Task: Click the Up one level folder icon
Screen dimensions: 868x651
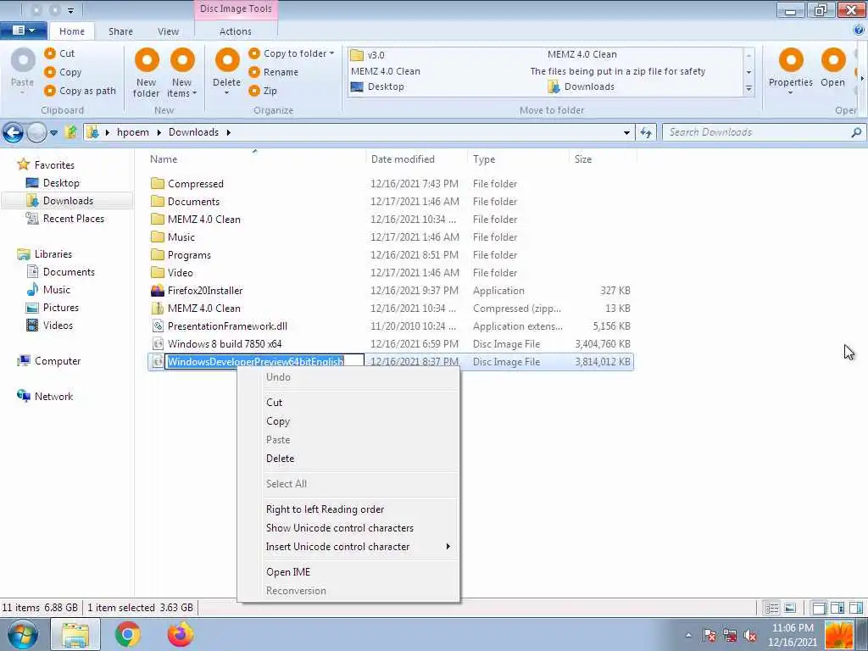Action: tap(70, 132)
